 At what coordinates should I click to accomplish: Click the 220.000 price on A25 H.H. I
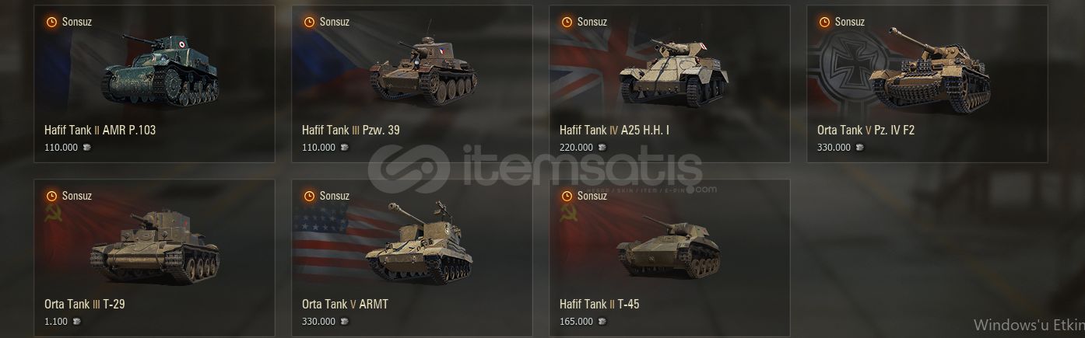tap(576, 148)
